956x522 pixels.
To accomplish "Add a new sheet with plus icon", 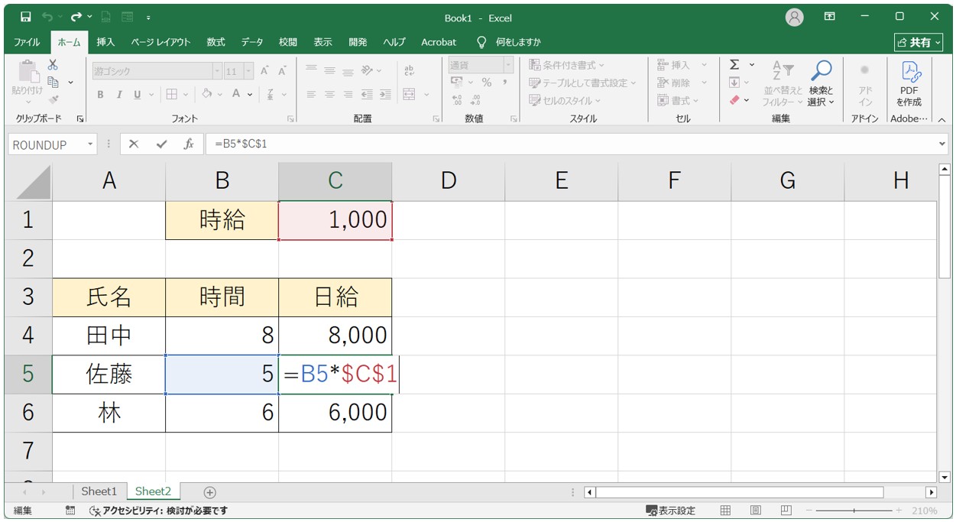I will [210, 492].
